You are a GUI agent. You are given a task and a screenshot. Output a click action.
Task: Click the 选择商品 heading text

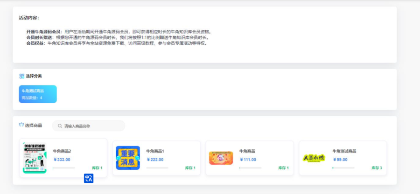pos(34,125)
